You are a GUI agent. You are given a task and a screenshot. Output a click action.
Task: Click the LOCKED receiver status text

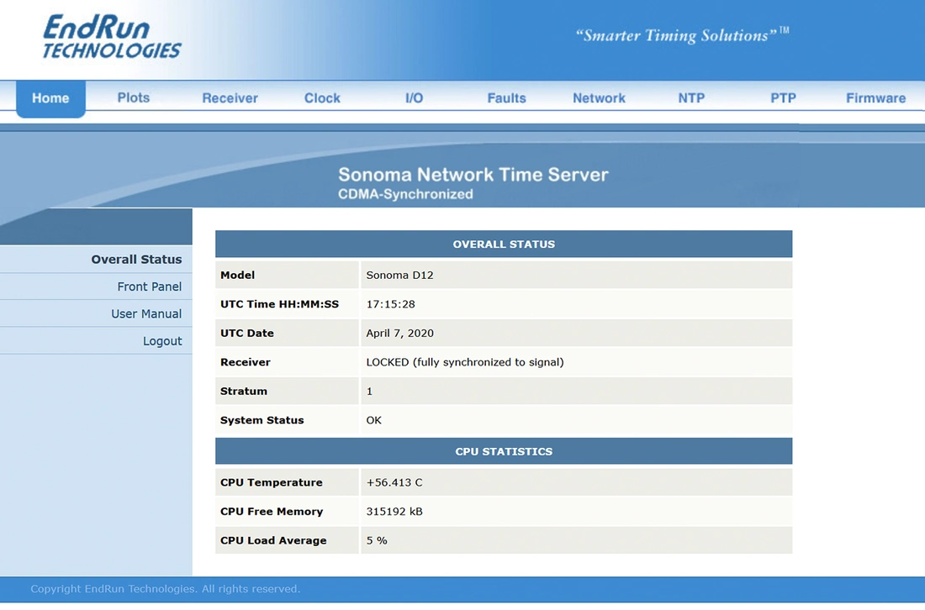pyautogui.click(x=465, y=362)
